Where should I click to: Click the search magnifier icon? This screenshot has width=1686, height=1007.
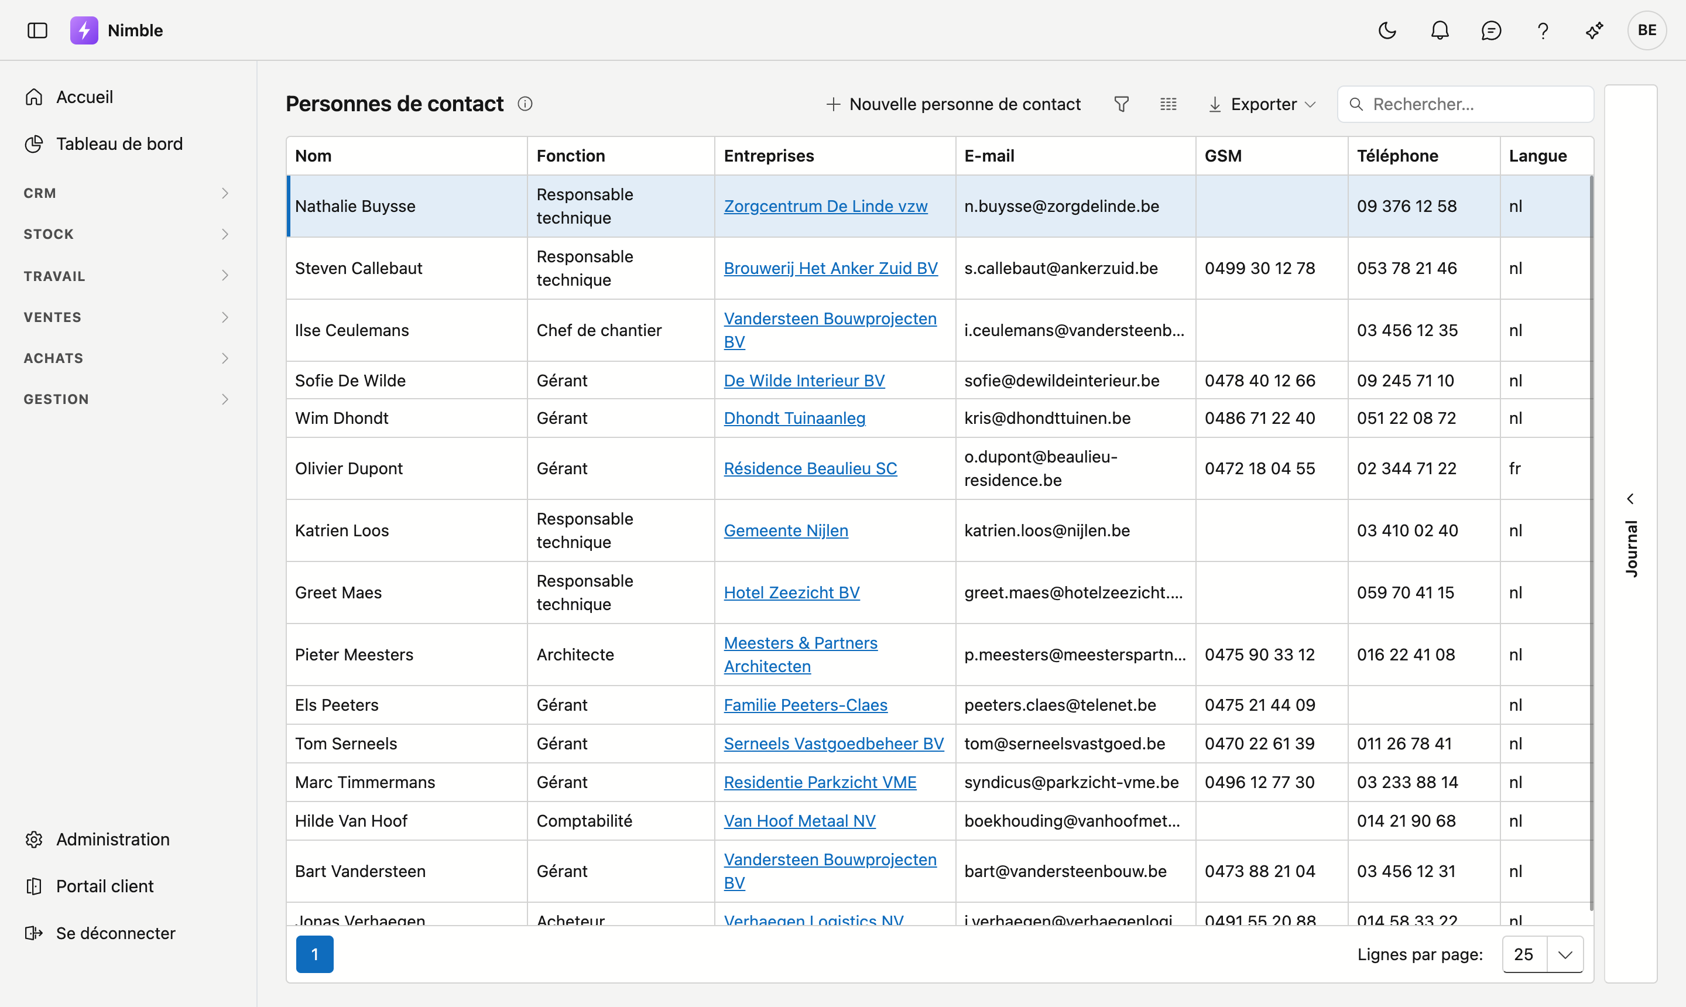click(1356, 104)
